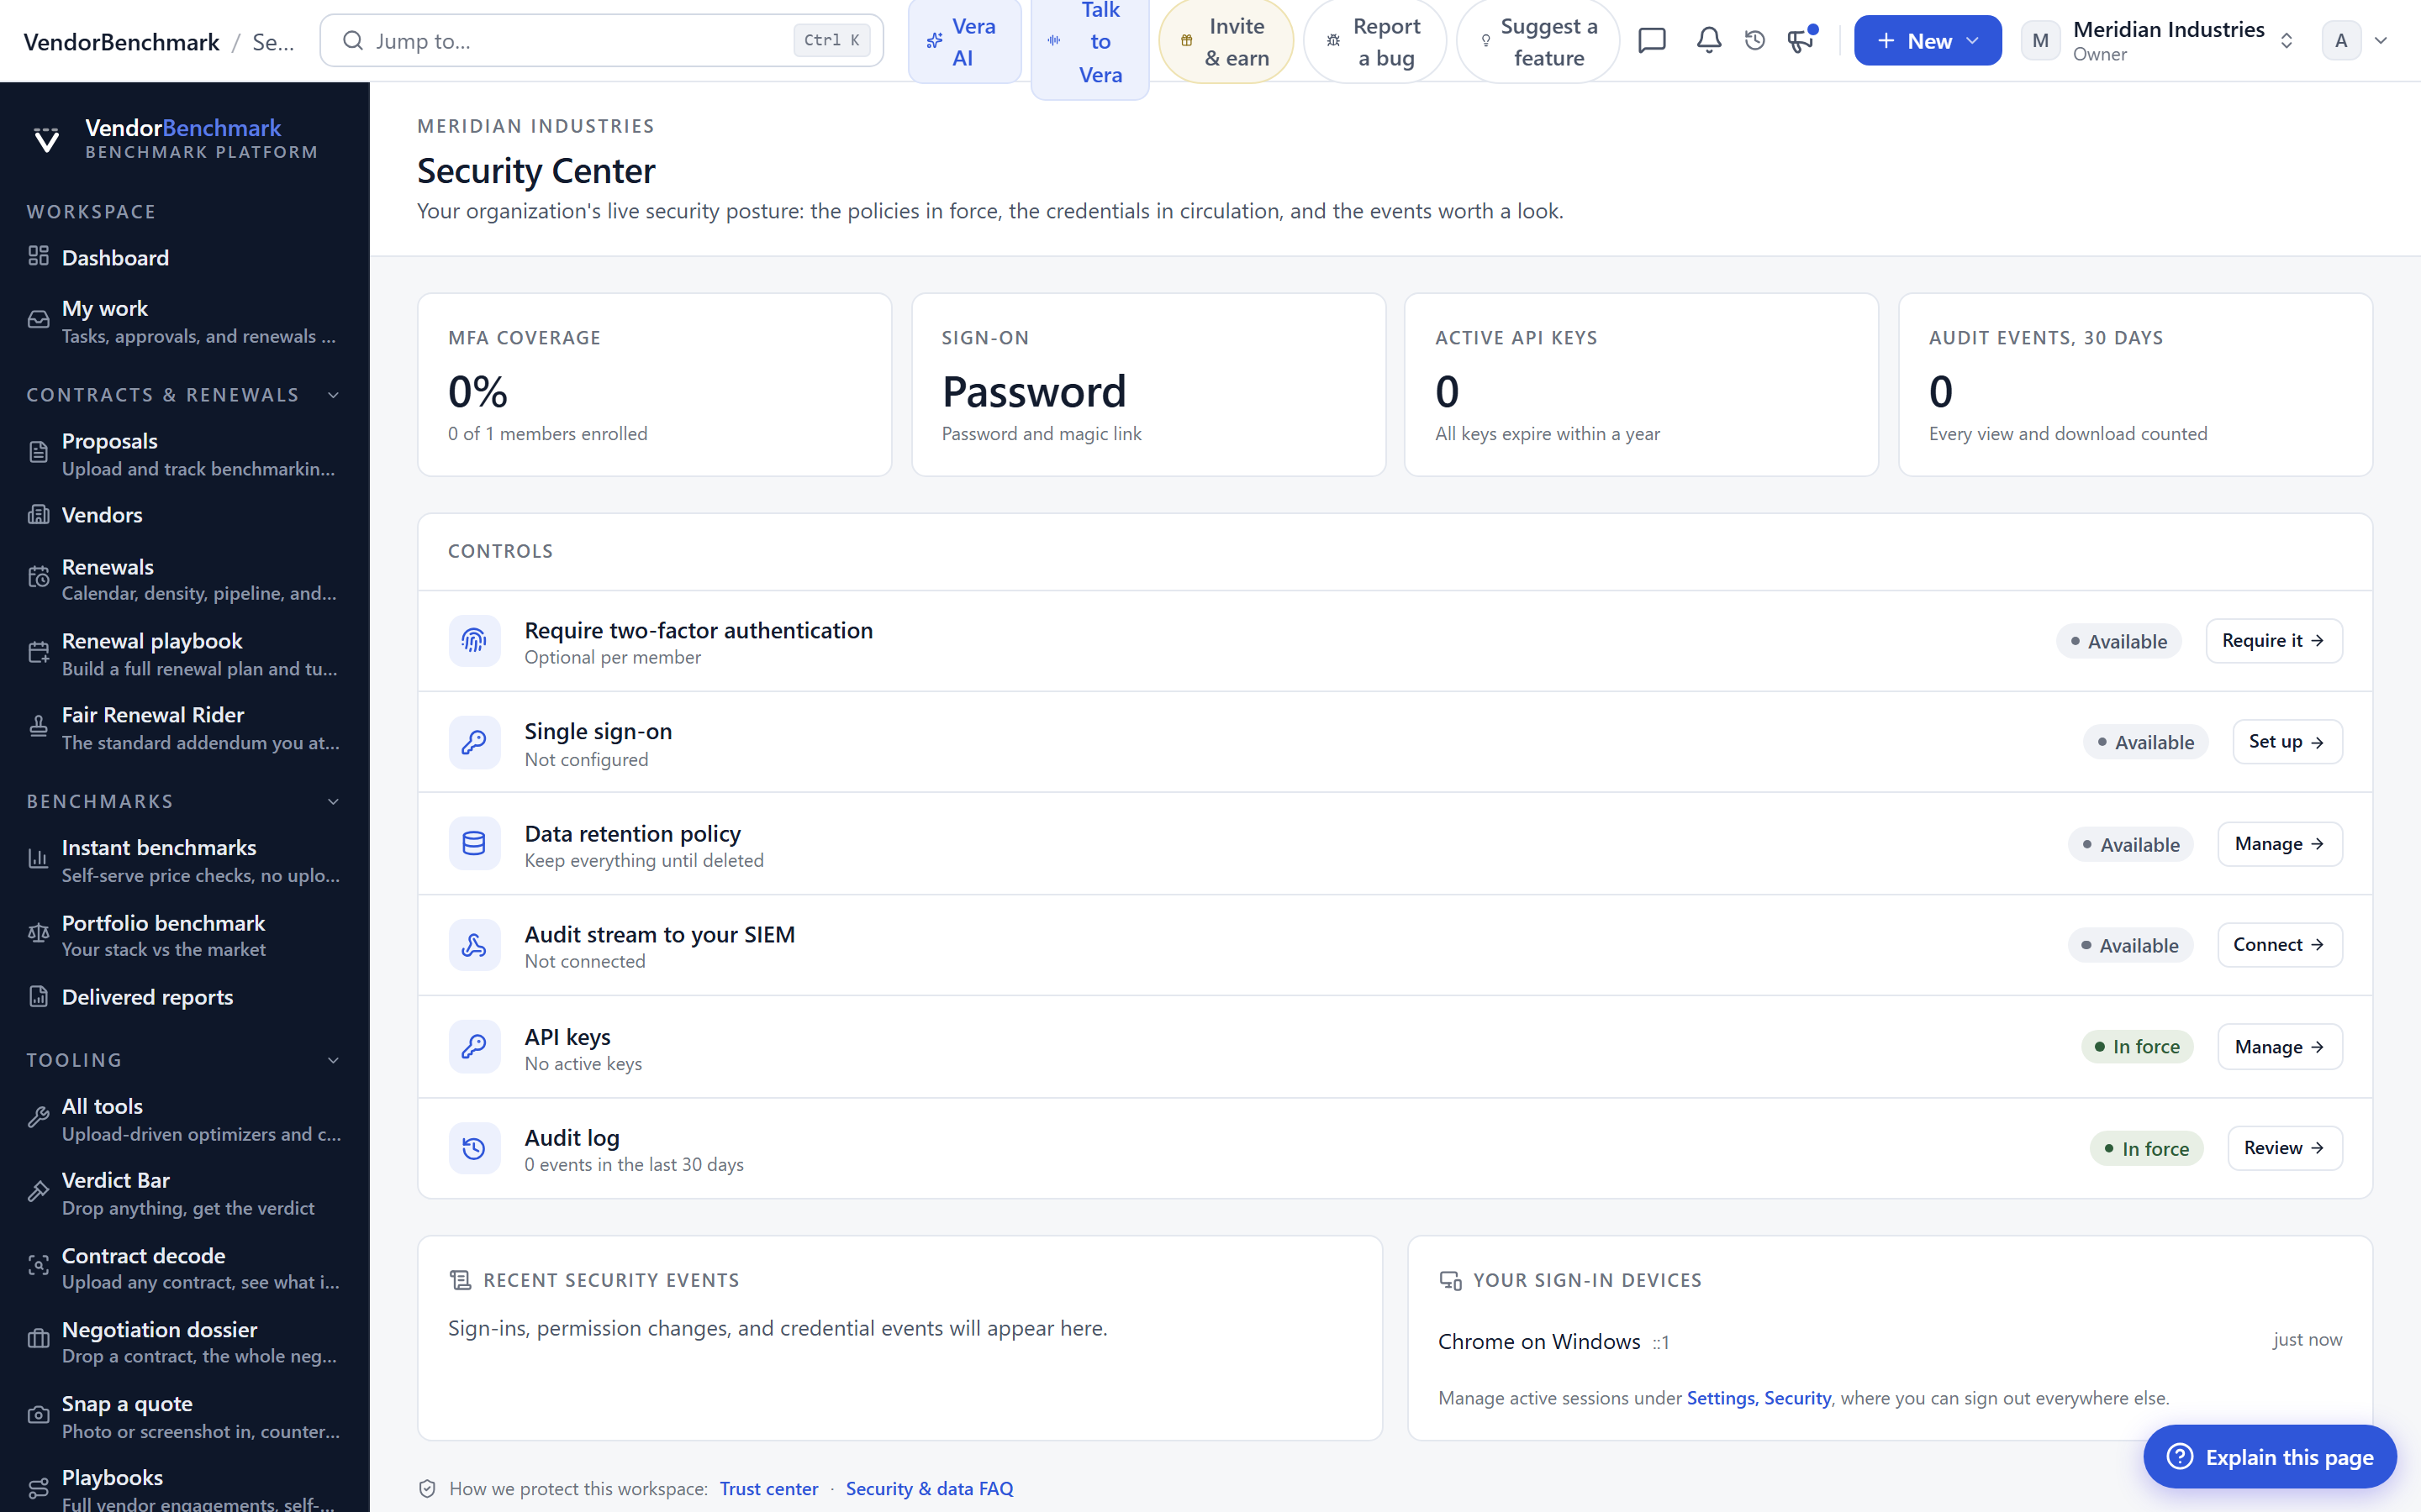Click Invite & earn
Viewport: 2421px width, 1512px height.
click(x=1226, y=41)
